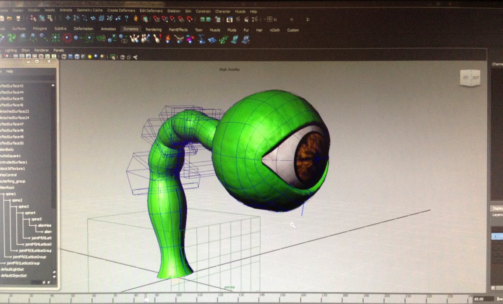
Task: Open the Skeleton menu
Action: 174,11
